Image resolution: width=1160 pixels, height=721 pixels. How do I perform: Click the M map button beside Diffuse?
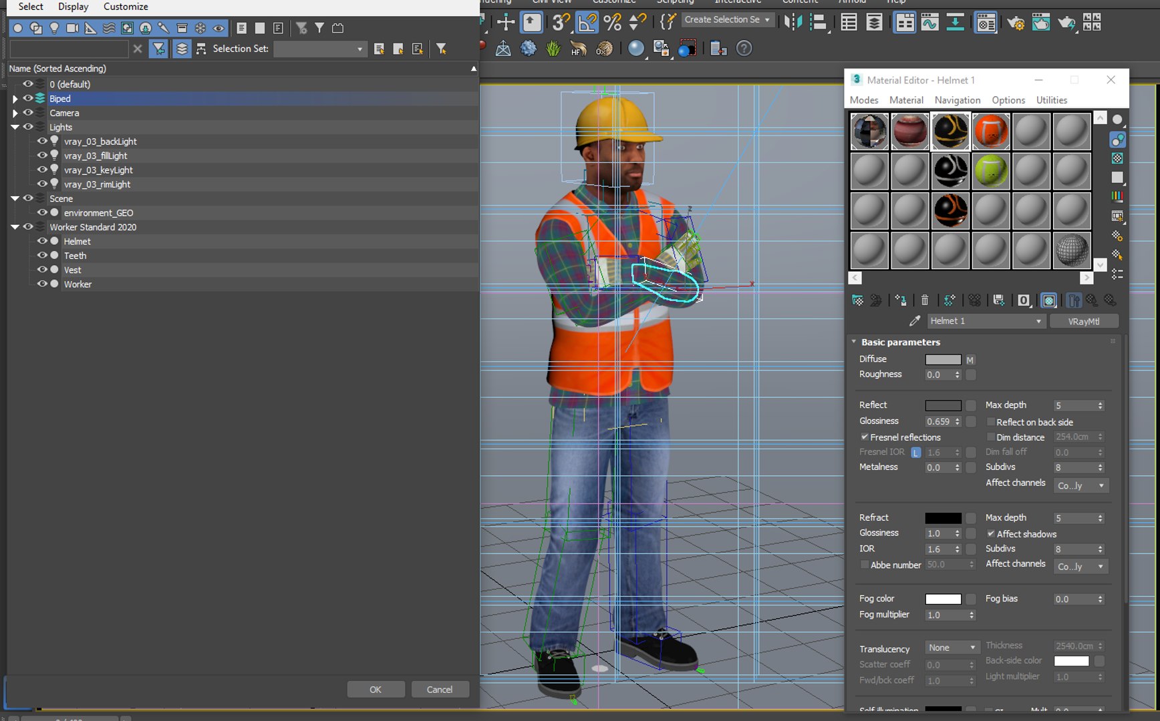click(970, 360)
